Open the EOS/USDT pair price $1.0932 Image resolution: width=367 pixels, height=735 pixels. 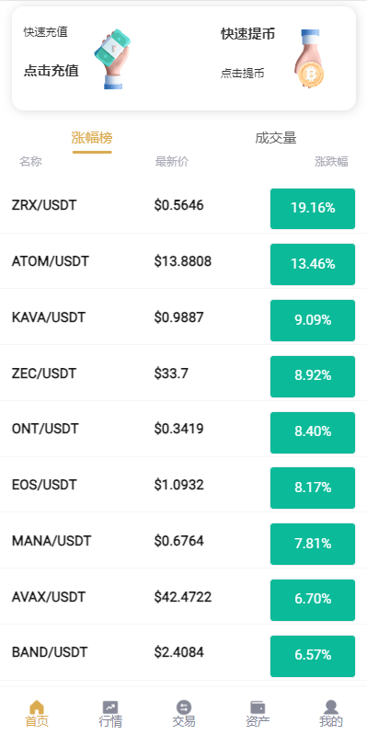[x=179, y=485]
